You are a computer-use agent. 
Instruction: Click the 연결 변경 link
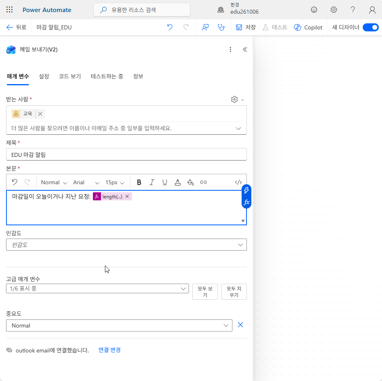tap(109, 350)
